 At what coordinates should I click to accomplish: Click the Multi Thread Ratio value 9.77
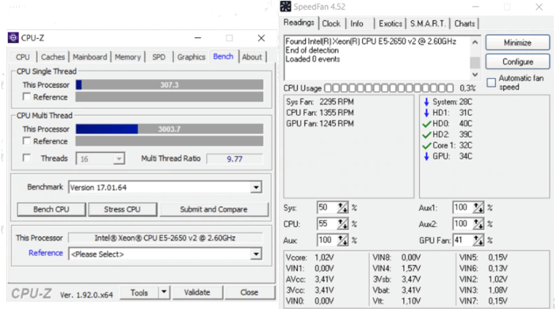coord(235,159)
